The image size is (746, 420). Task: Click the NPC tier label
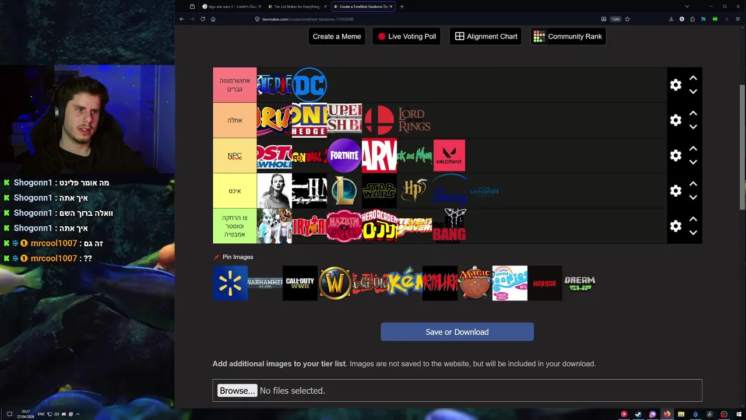click(235, 156)
